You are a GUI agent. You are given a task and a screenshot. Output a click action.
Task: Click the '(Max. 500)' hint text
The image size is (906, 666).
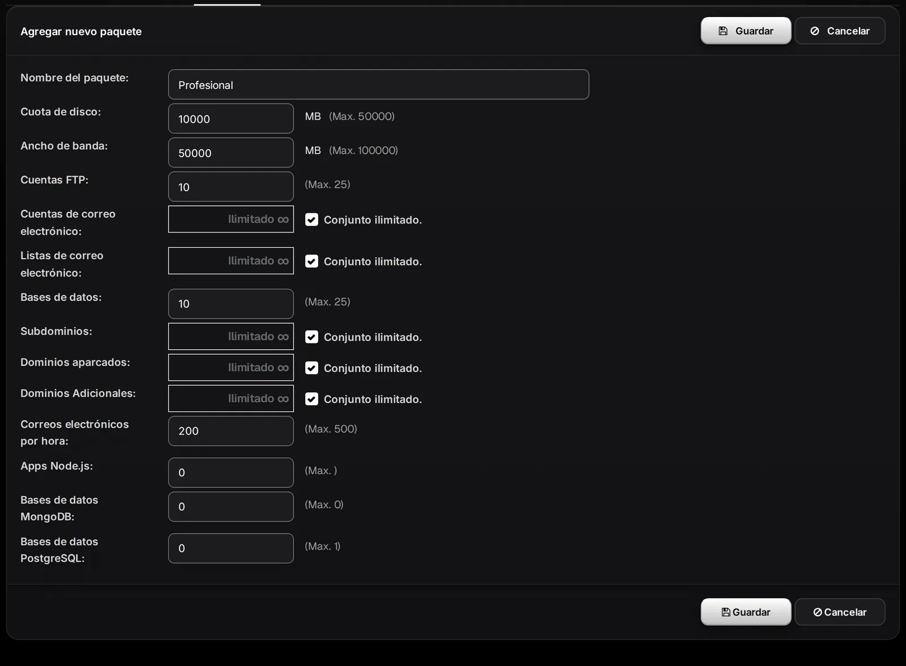pyautogui.click(x=331, y=428)
